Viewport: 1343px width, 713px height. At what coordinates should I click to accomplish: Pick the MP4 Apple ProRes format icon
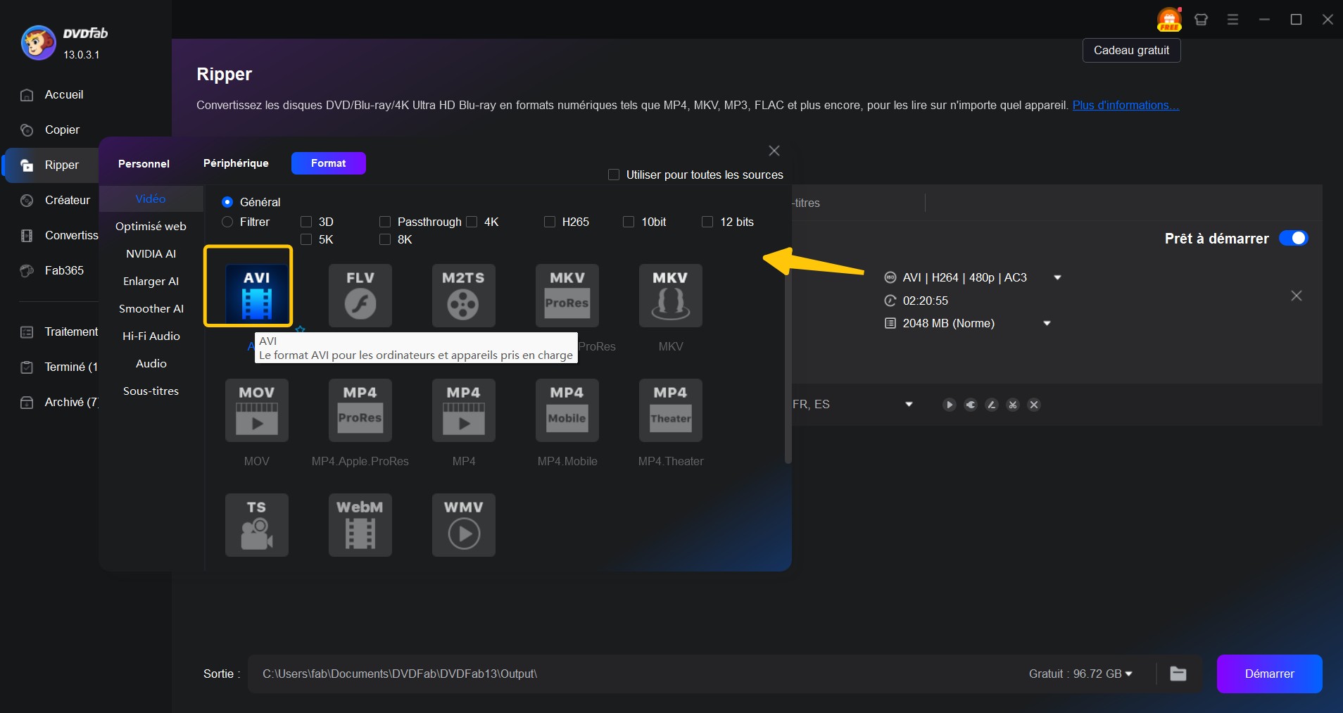[x=360, y=410]
